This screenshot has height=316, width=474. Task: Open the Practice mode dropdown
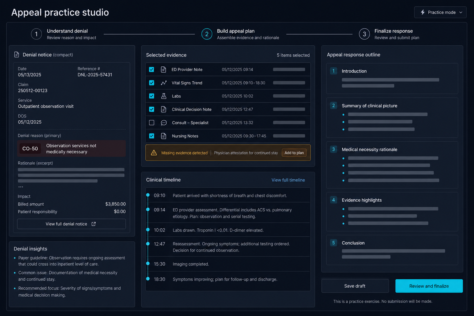(x=440, y=12)
